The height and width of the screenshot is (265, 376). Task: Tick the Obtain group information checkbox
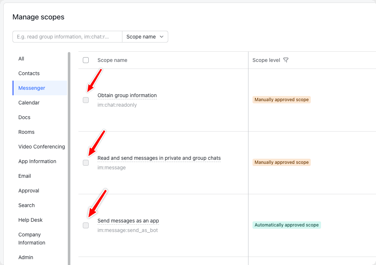tap(86, 100)
